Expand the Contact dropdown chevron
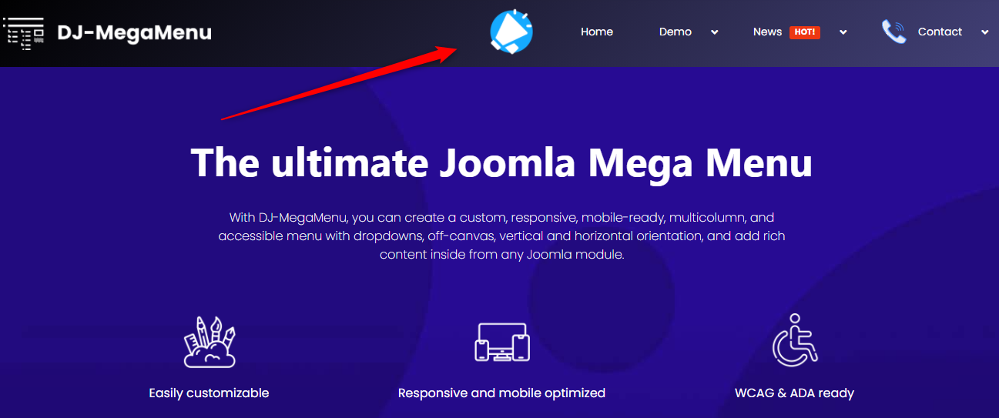This screenshot has width=999, height=418. [x=985, y=32]
